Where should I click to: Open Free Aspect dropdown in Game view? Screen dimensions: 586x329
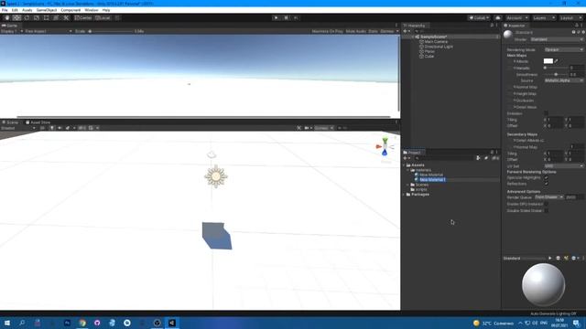coord(49,31)
